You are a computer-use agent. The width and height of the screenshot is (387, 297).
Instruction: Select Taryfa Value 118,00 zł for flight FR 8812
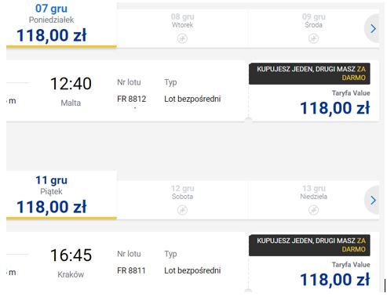click(335, 104)
